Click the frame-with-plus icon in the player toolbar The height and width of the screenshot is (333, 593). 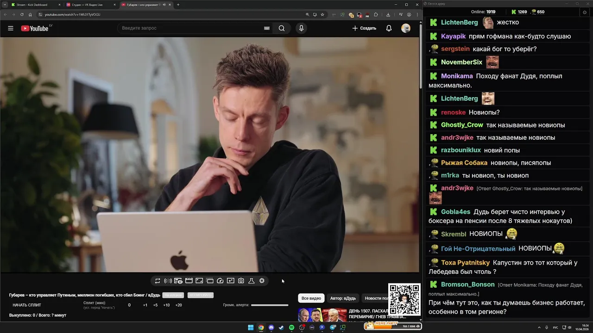(230, 281)
